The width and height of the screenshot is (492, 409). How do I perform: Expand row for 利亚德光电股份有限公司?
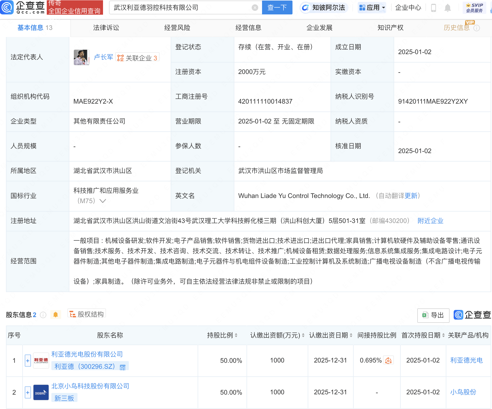coord(28,361)
